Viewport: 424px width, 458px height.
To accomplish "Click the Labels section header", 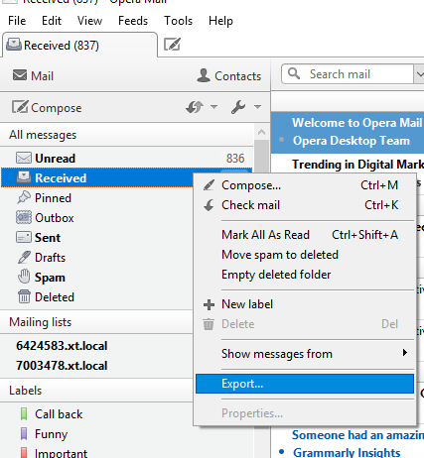I will point(96,391).
